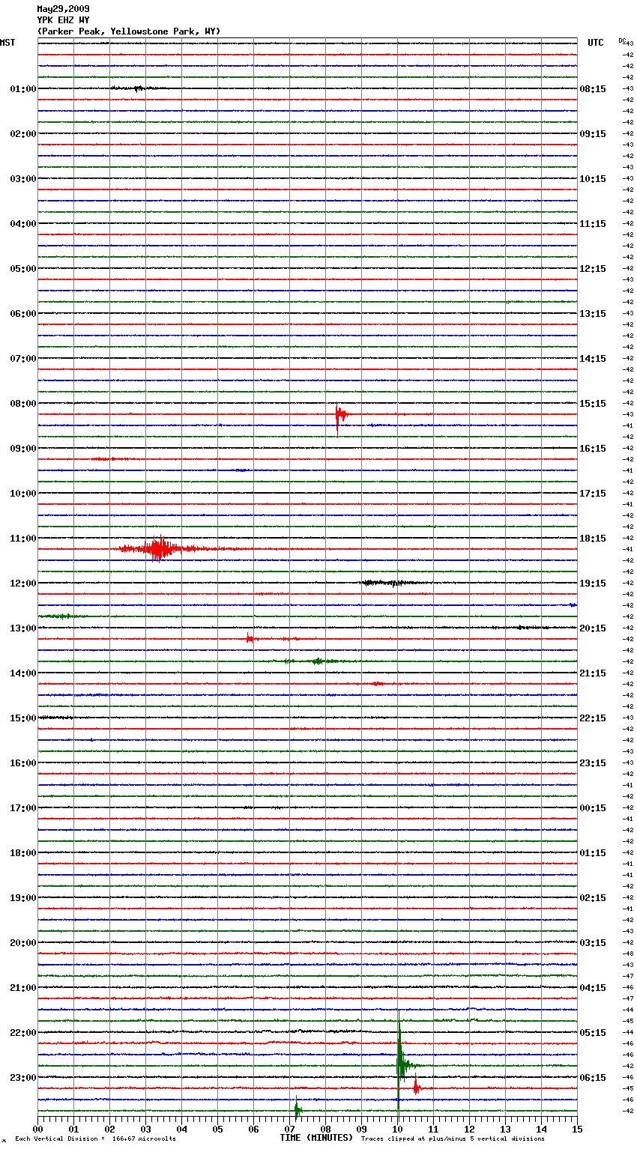Click the Traces clipped at plus/minus note
Viewport: 637px width, 1149px height.
click(x=453, y=1139)
